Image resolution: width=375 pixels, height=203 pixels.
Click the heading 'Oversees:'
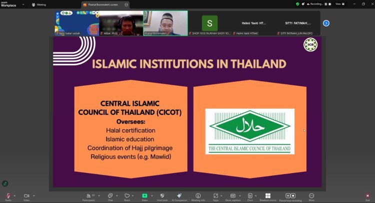click(131, 122)
